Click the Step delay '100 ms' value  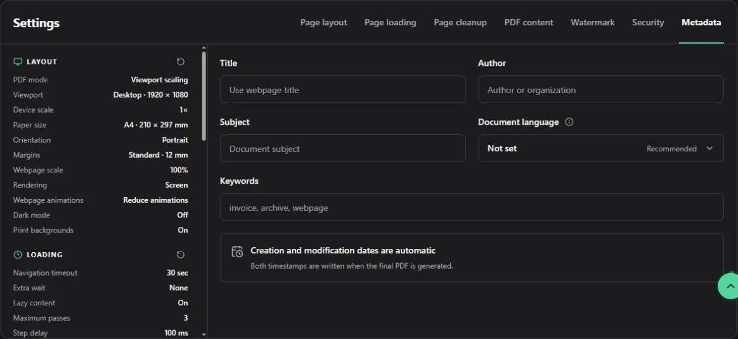pyautogui.click(x=176, y=333)
